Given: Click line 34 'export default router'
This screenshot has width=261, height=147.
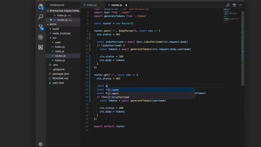Looking at the screenshot, I should tap(109, 126).
